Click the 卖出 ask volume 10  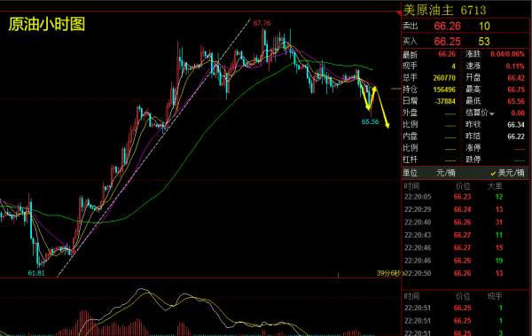484,26
